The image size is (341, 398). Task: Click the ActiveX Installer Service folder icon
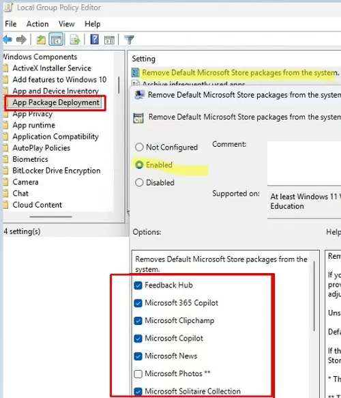click(x=5, y=68)
